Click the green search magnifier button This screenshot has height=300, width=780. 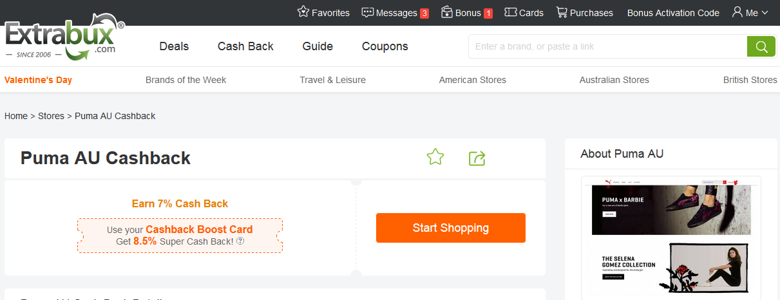coord(761,46)
